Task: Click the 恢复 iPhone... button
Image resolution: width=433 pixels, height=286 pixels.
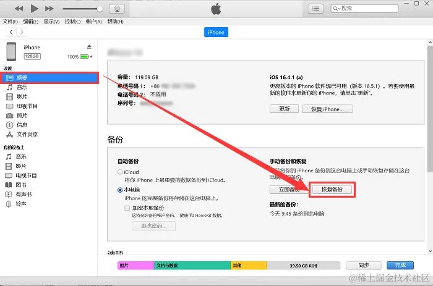Action: [x=327, y=109]
